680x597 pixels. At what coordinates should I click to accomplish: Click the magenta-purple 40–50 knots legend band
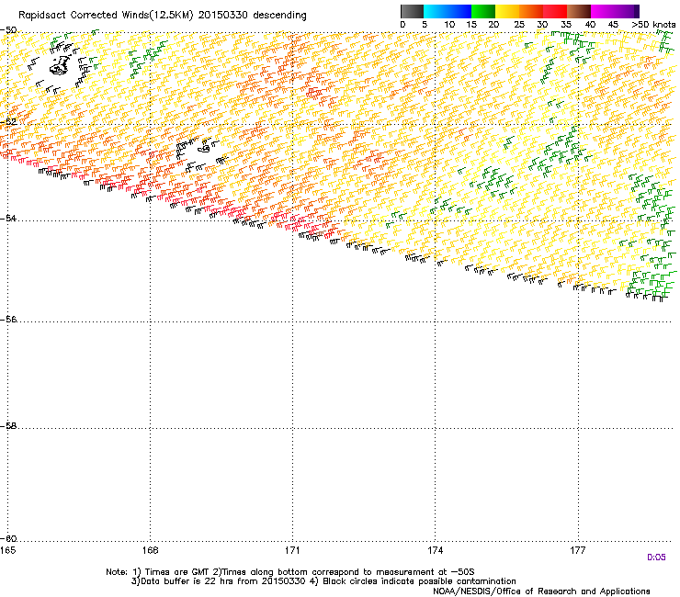pos(612,11)
